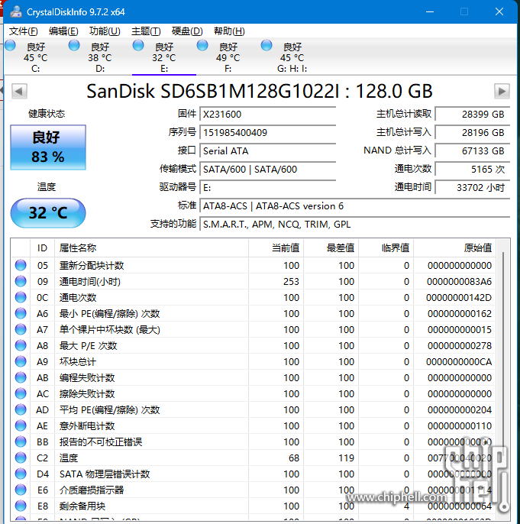Click the drive letter field E:
Screen dimensions: 520x524
(x=267, y=188)
